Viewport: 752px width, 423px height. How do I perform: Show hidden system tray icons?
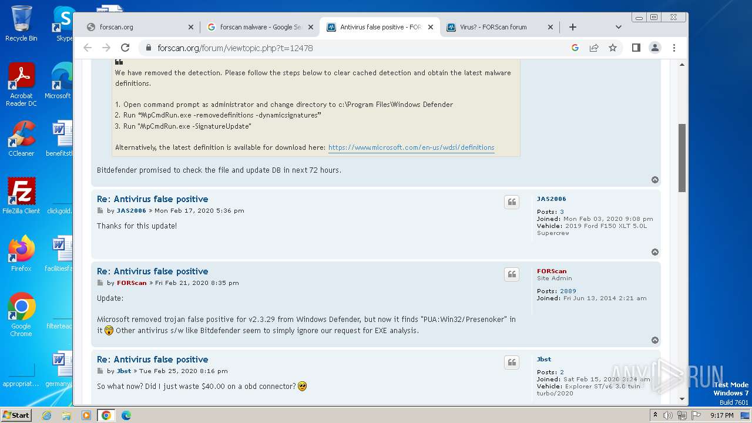(655, 415)
